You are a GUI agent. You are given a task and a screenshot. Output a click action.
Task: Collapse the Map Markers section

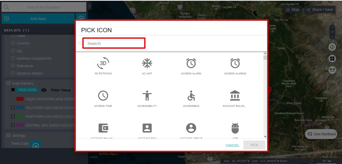pos(8,83)
